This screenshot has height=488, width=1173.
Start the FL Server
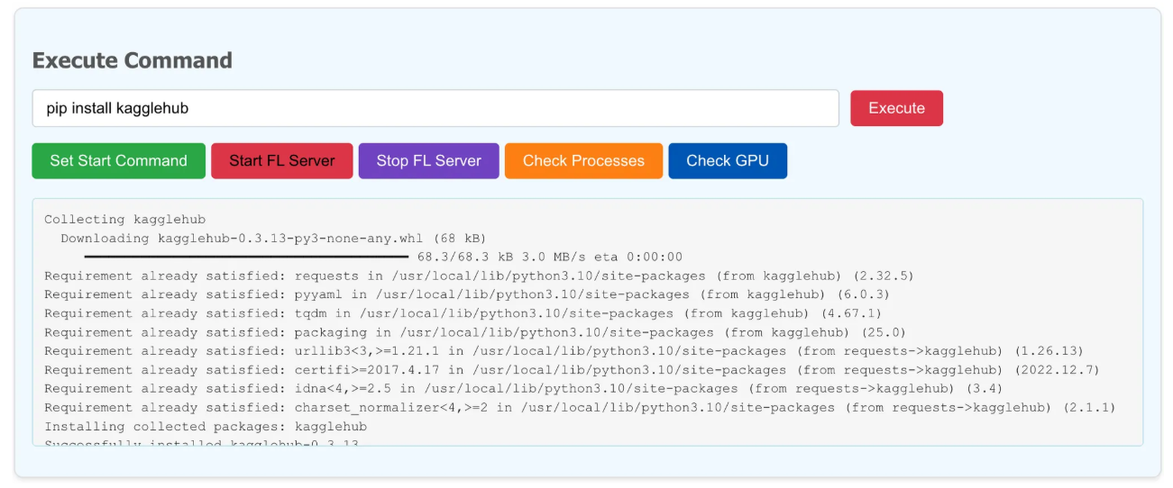(x=281, y=161)
